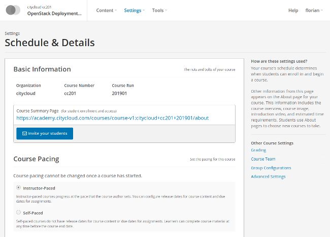Open the Tools dropdown menu

159,10
